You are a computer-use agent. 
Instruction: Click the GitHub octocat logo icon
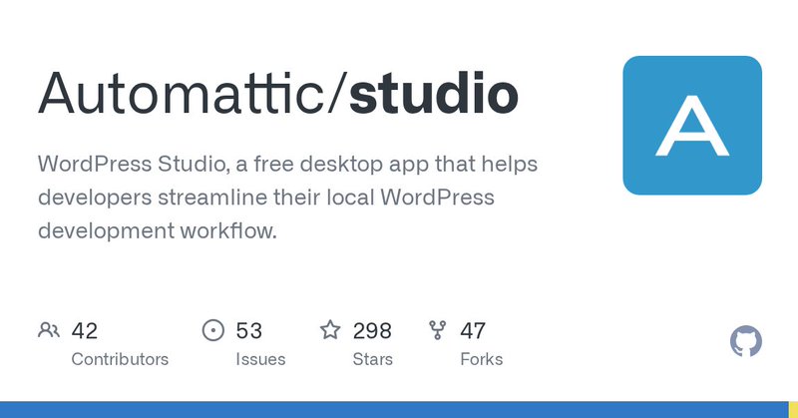coord(746,341)
